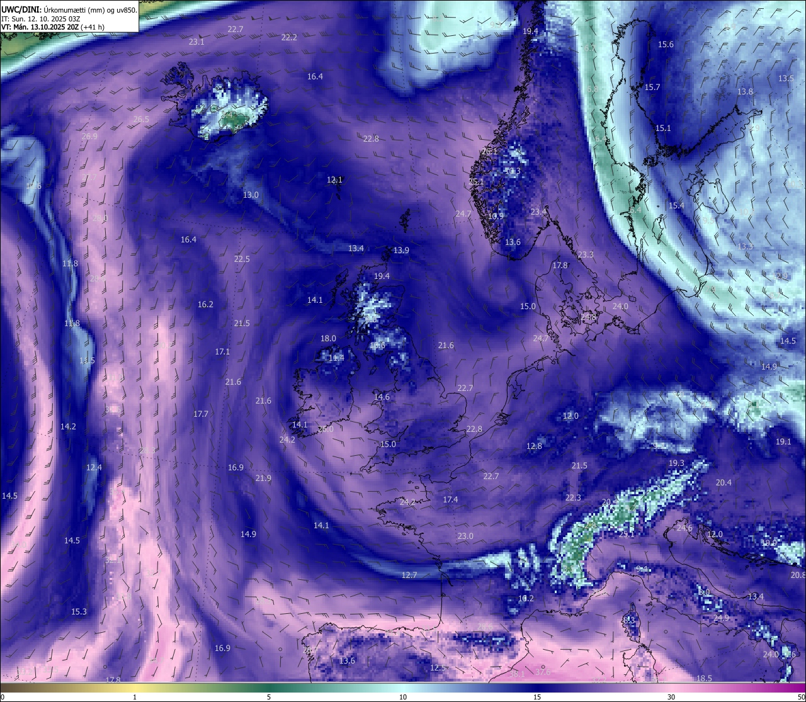Click the 23.4 value over southern Norway
The width and height of the screenshot is (806, 702).
pyautogui.click(x=538, y=212)
